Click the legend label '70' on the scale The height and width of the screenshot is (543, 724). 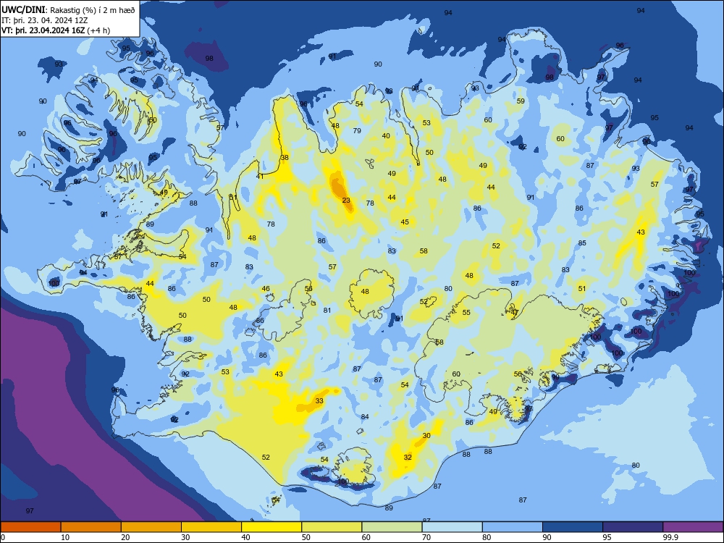click(426, 537)
